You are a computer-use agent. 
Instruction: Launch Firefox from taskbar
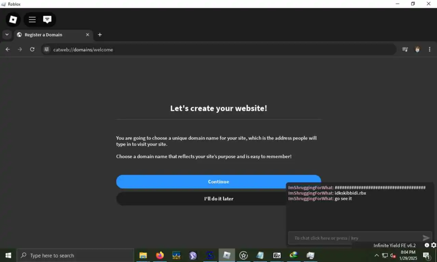click(160, 255)
